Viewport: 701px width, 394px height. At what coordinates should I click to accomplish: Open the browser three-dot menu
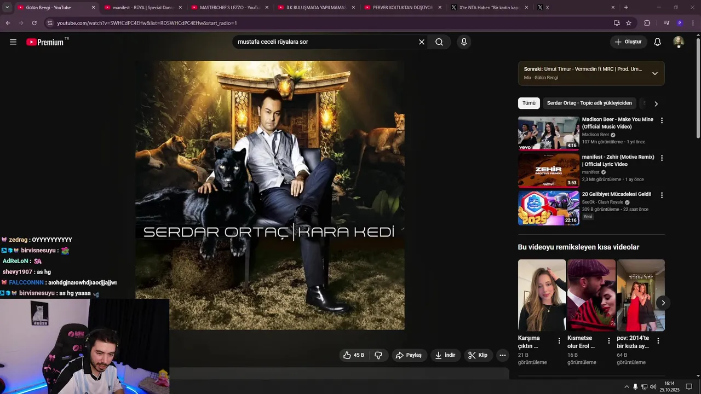coord(693,23)
